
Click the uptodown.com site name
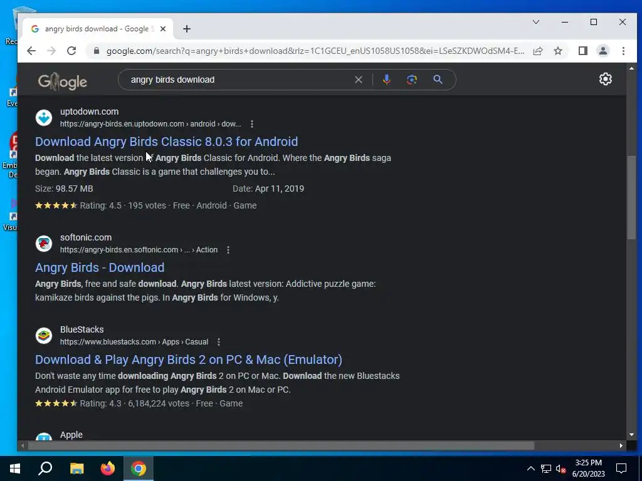pyautogui.click(x=89, y=111)
